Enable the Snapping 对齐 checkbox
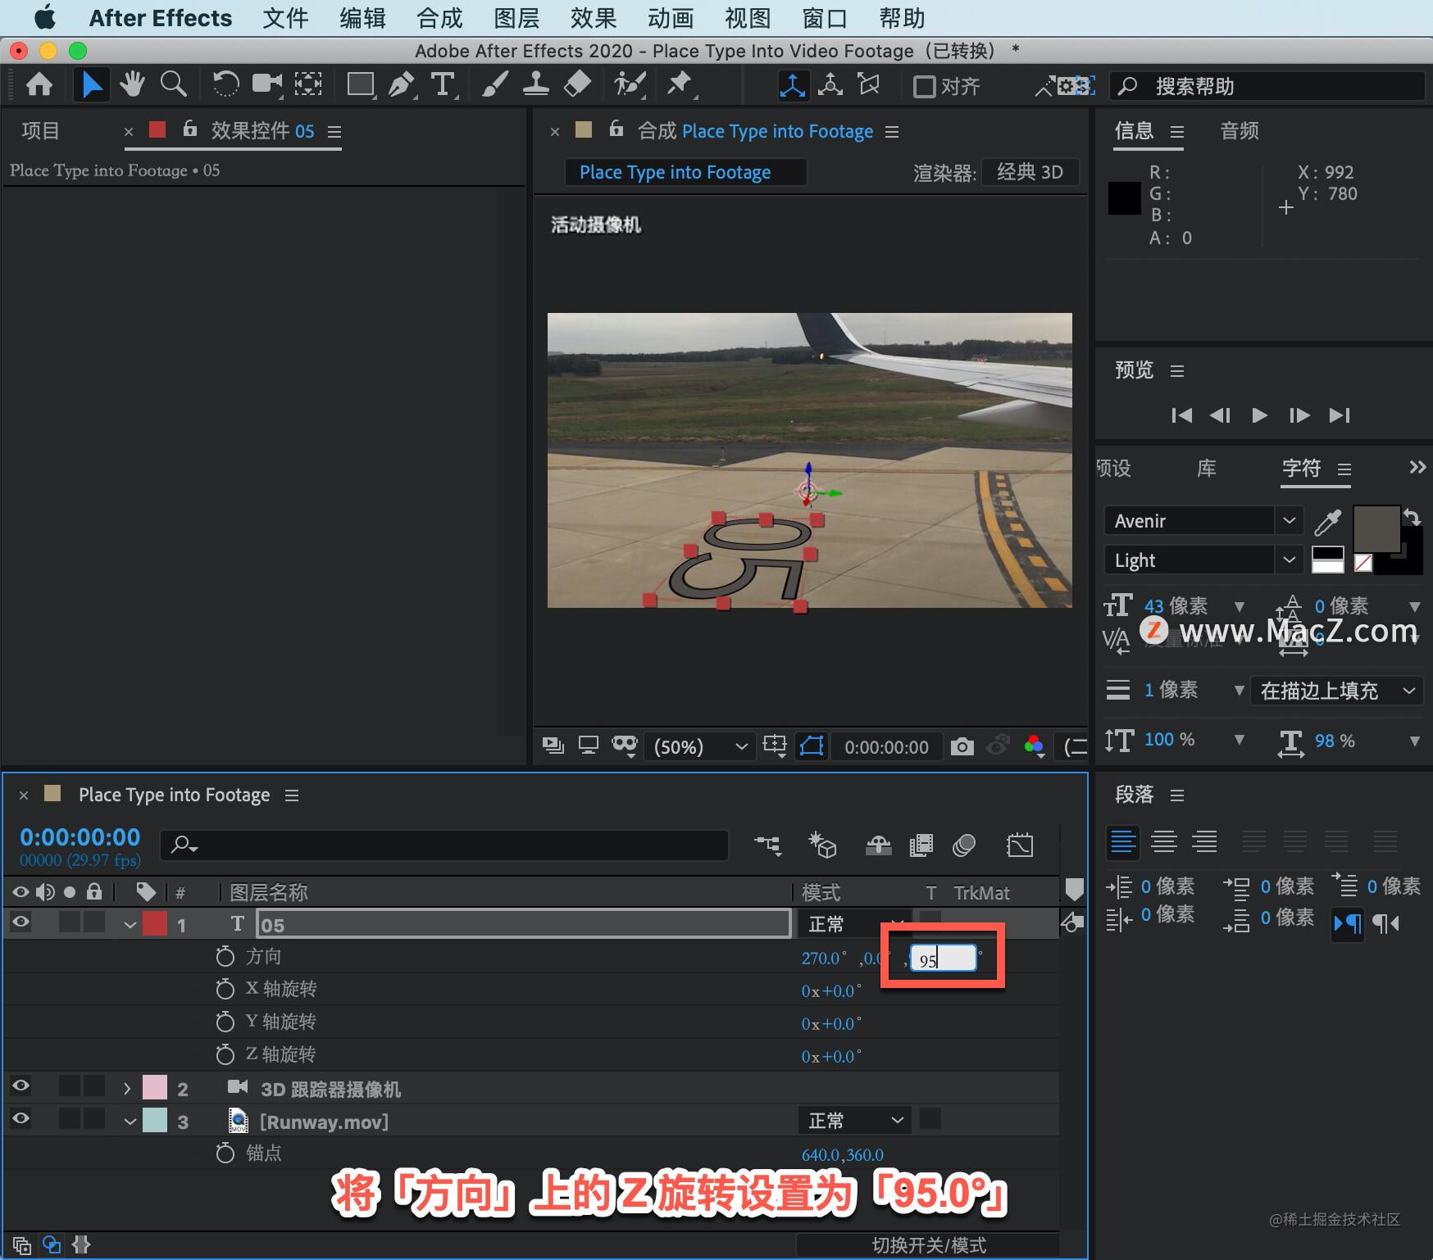 [924, 86]
